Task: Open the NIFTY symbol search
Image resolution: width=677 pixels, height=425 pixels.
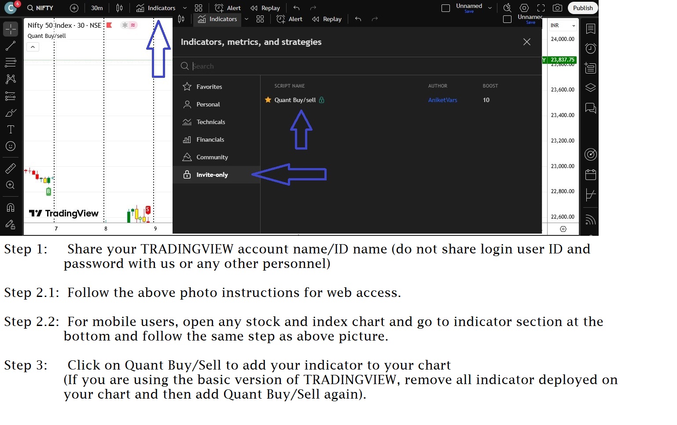Action: (x=40, y=8)
